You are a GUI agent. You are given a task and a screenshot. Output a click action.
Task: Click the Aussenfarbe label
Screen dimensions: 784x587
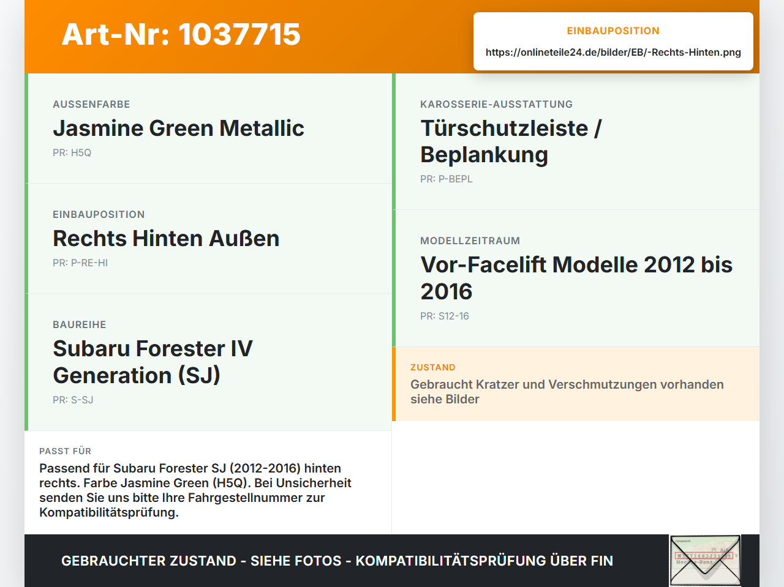[91, 104]
